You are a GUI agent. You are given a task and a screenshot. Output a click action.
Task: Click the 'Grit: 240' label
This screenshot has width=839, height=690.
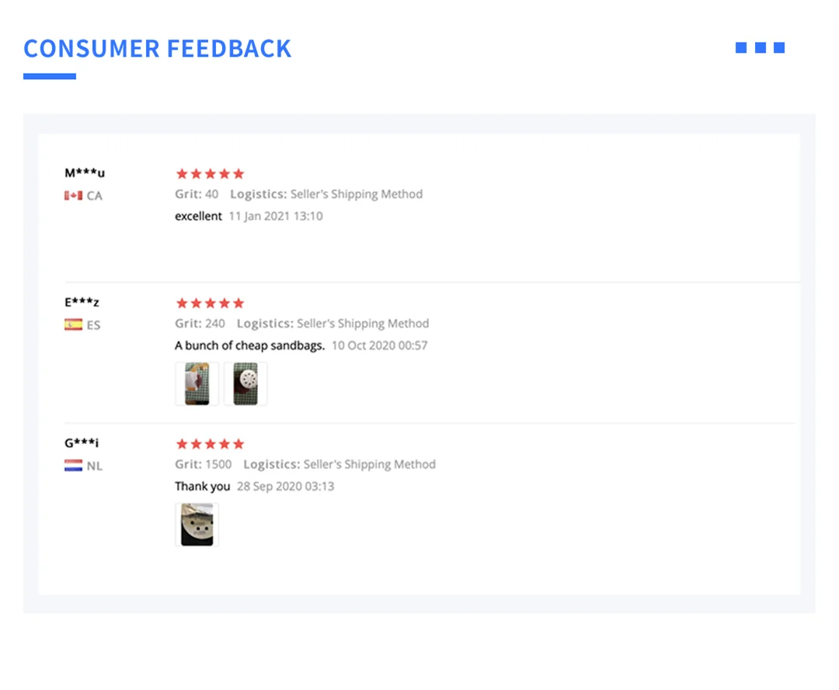pyautogui.click(x=200, y=323)
